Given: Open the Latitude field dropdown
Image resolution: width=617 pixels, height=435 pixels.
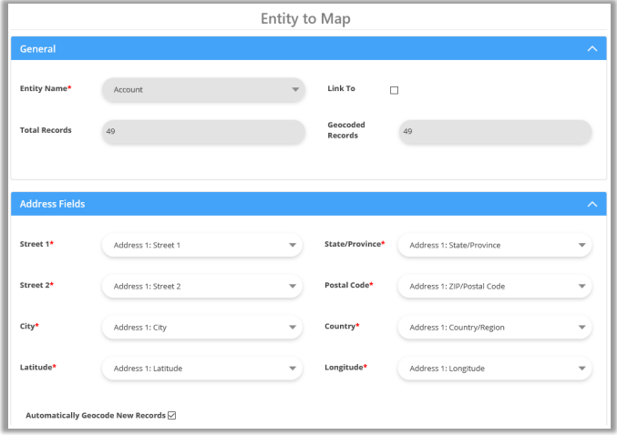Looking at the screenshot, I should click(202, 369).
